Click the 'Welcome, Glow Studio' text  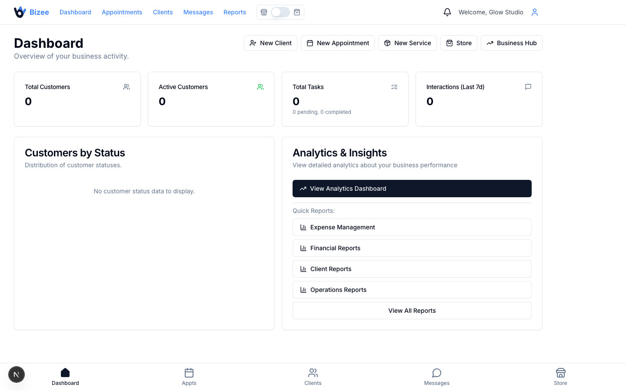491,12
